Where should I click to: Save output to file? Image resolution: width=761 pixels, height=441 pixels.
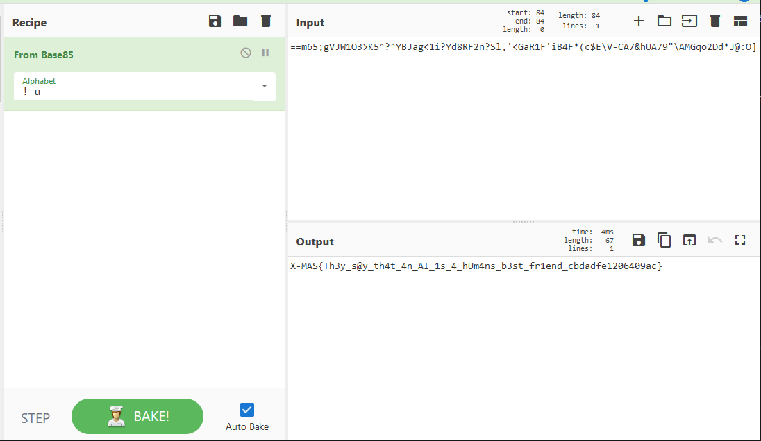coord(639,240)
